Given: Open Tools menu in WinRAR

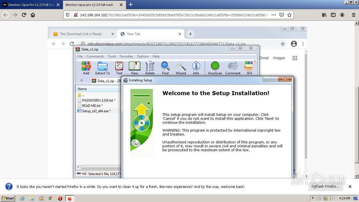Looking at the screenshot, I should (112, 56).
